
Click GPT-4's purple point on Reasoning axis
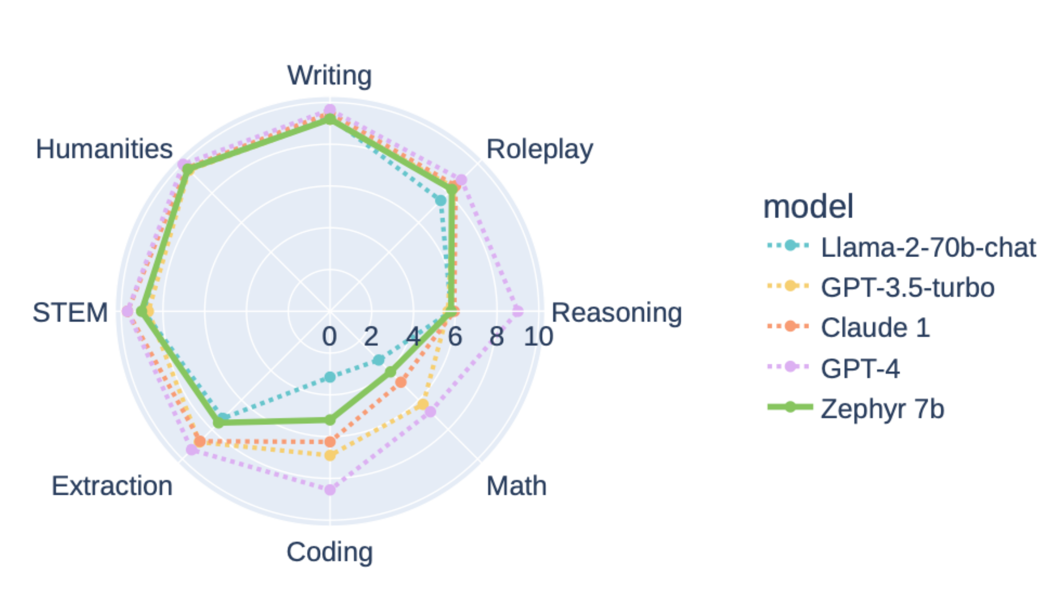517,311
